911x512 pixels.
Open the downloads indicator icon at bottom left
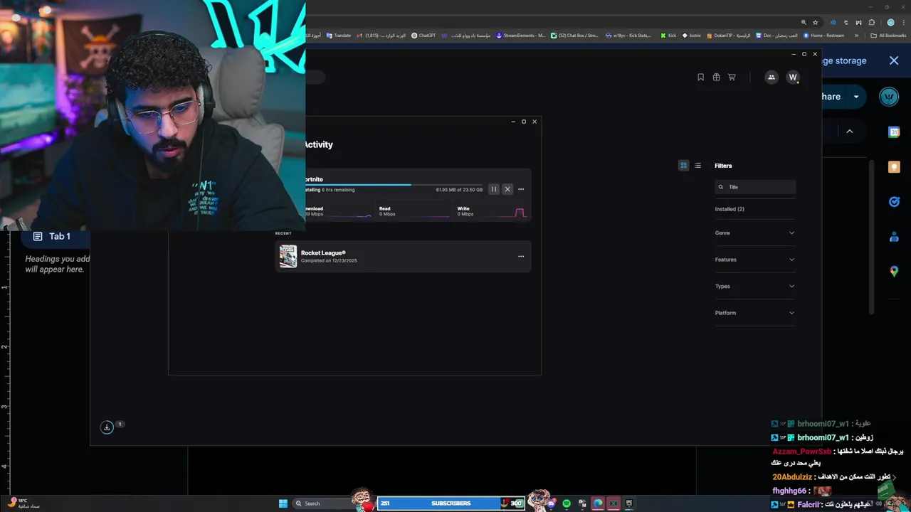(107, 427)
